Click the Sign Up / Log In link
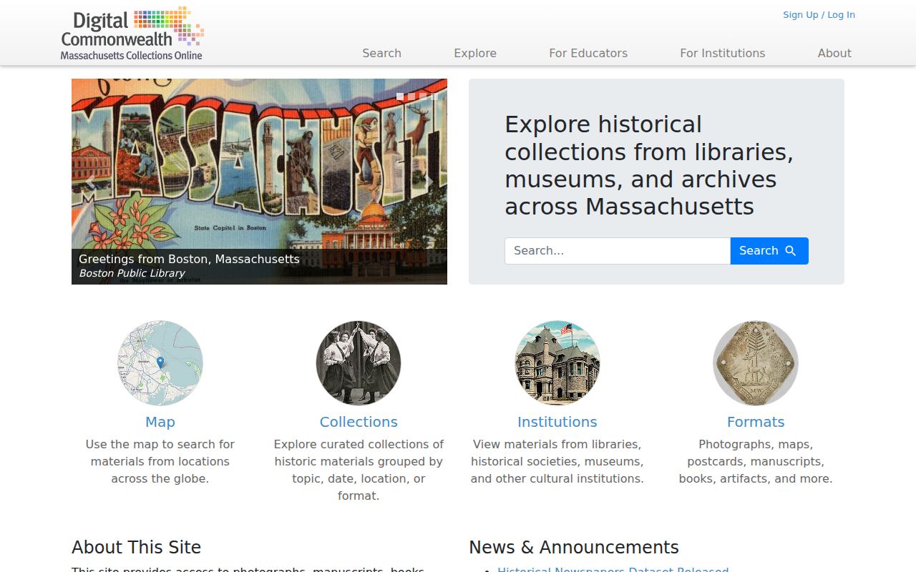 [x=819, y=14]
